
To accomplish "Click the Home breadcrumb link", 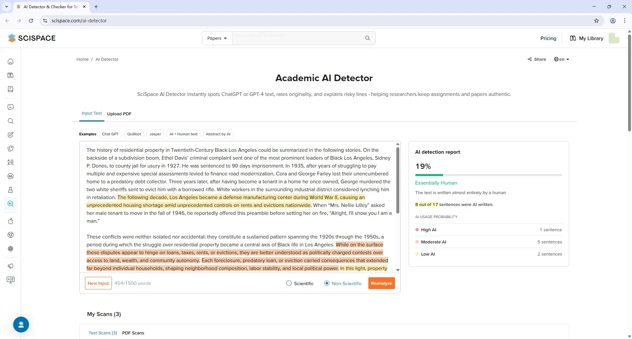I will 83,59.
